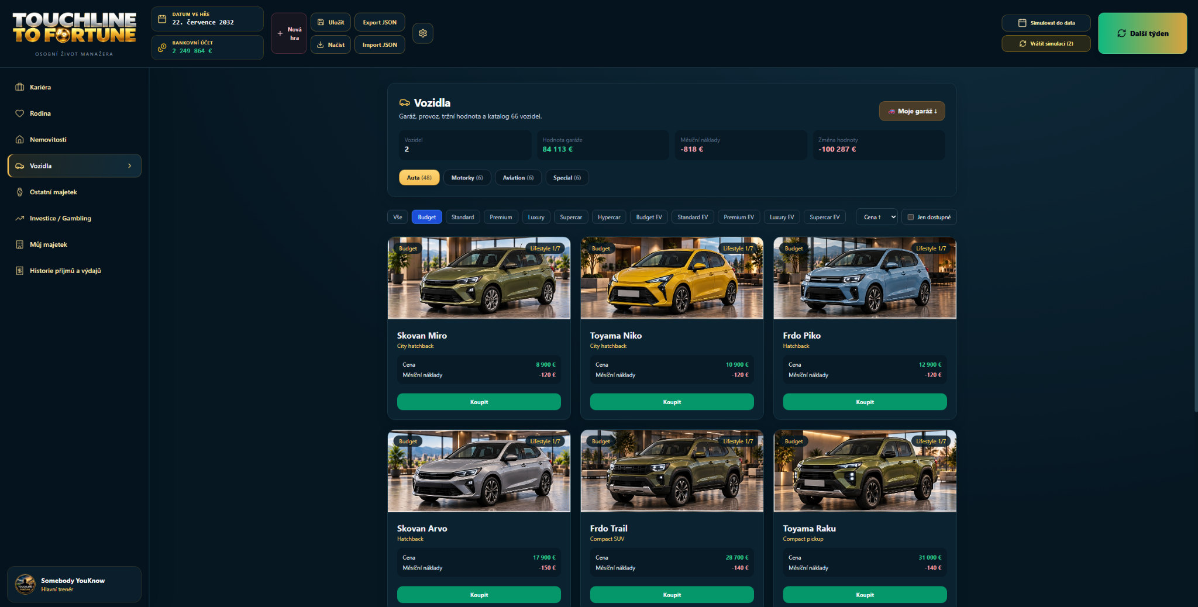The width and height of the screenshot is (1198, 607).
Task: Click the user avatar for Somebody YouKnow
Action: (x=25, y=584)
